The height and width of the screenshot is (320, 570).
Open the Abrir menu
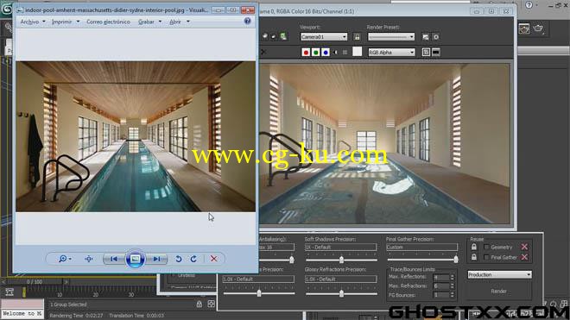(x=180, y=22)
